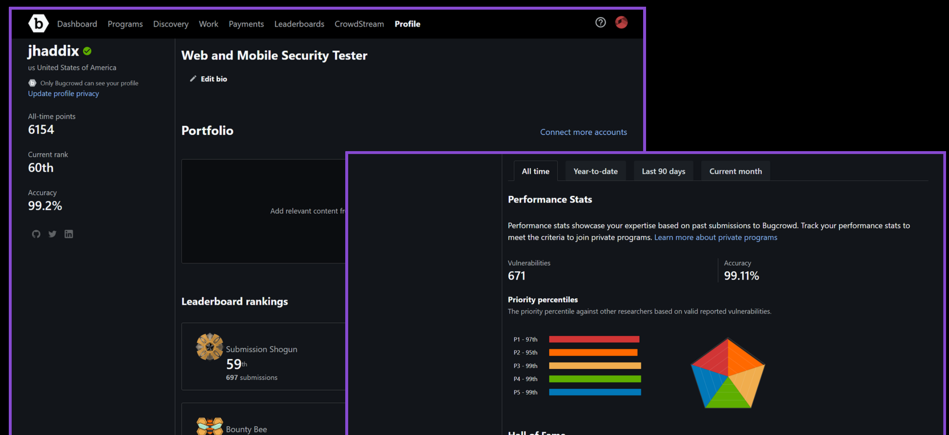Viewport: 949px width, 435px height.
Task: Click the Edit bio button
Action: 208,79
